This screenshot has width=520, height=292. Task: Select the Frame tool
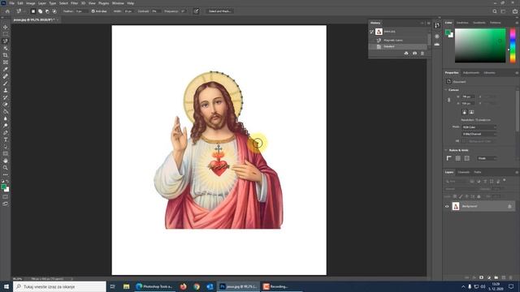(6, 62)
